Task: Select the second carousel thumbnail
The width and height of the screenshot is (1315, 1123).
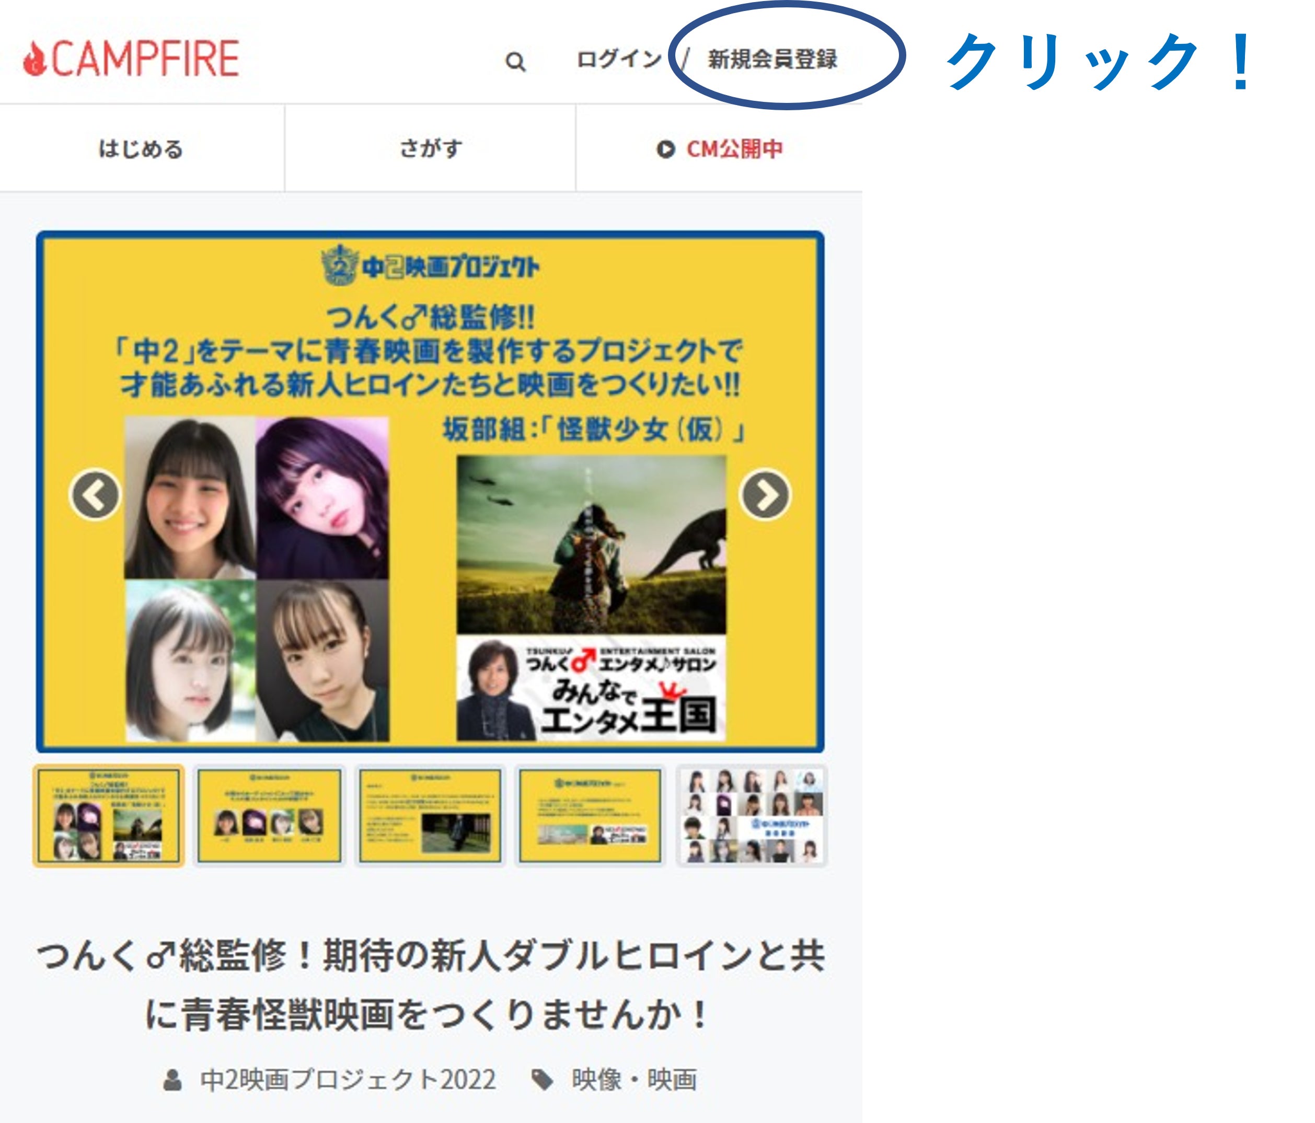Action: (269, 815)
